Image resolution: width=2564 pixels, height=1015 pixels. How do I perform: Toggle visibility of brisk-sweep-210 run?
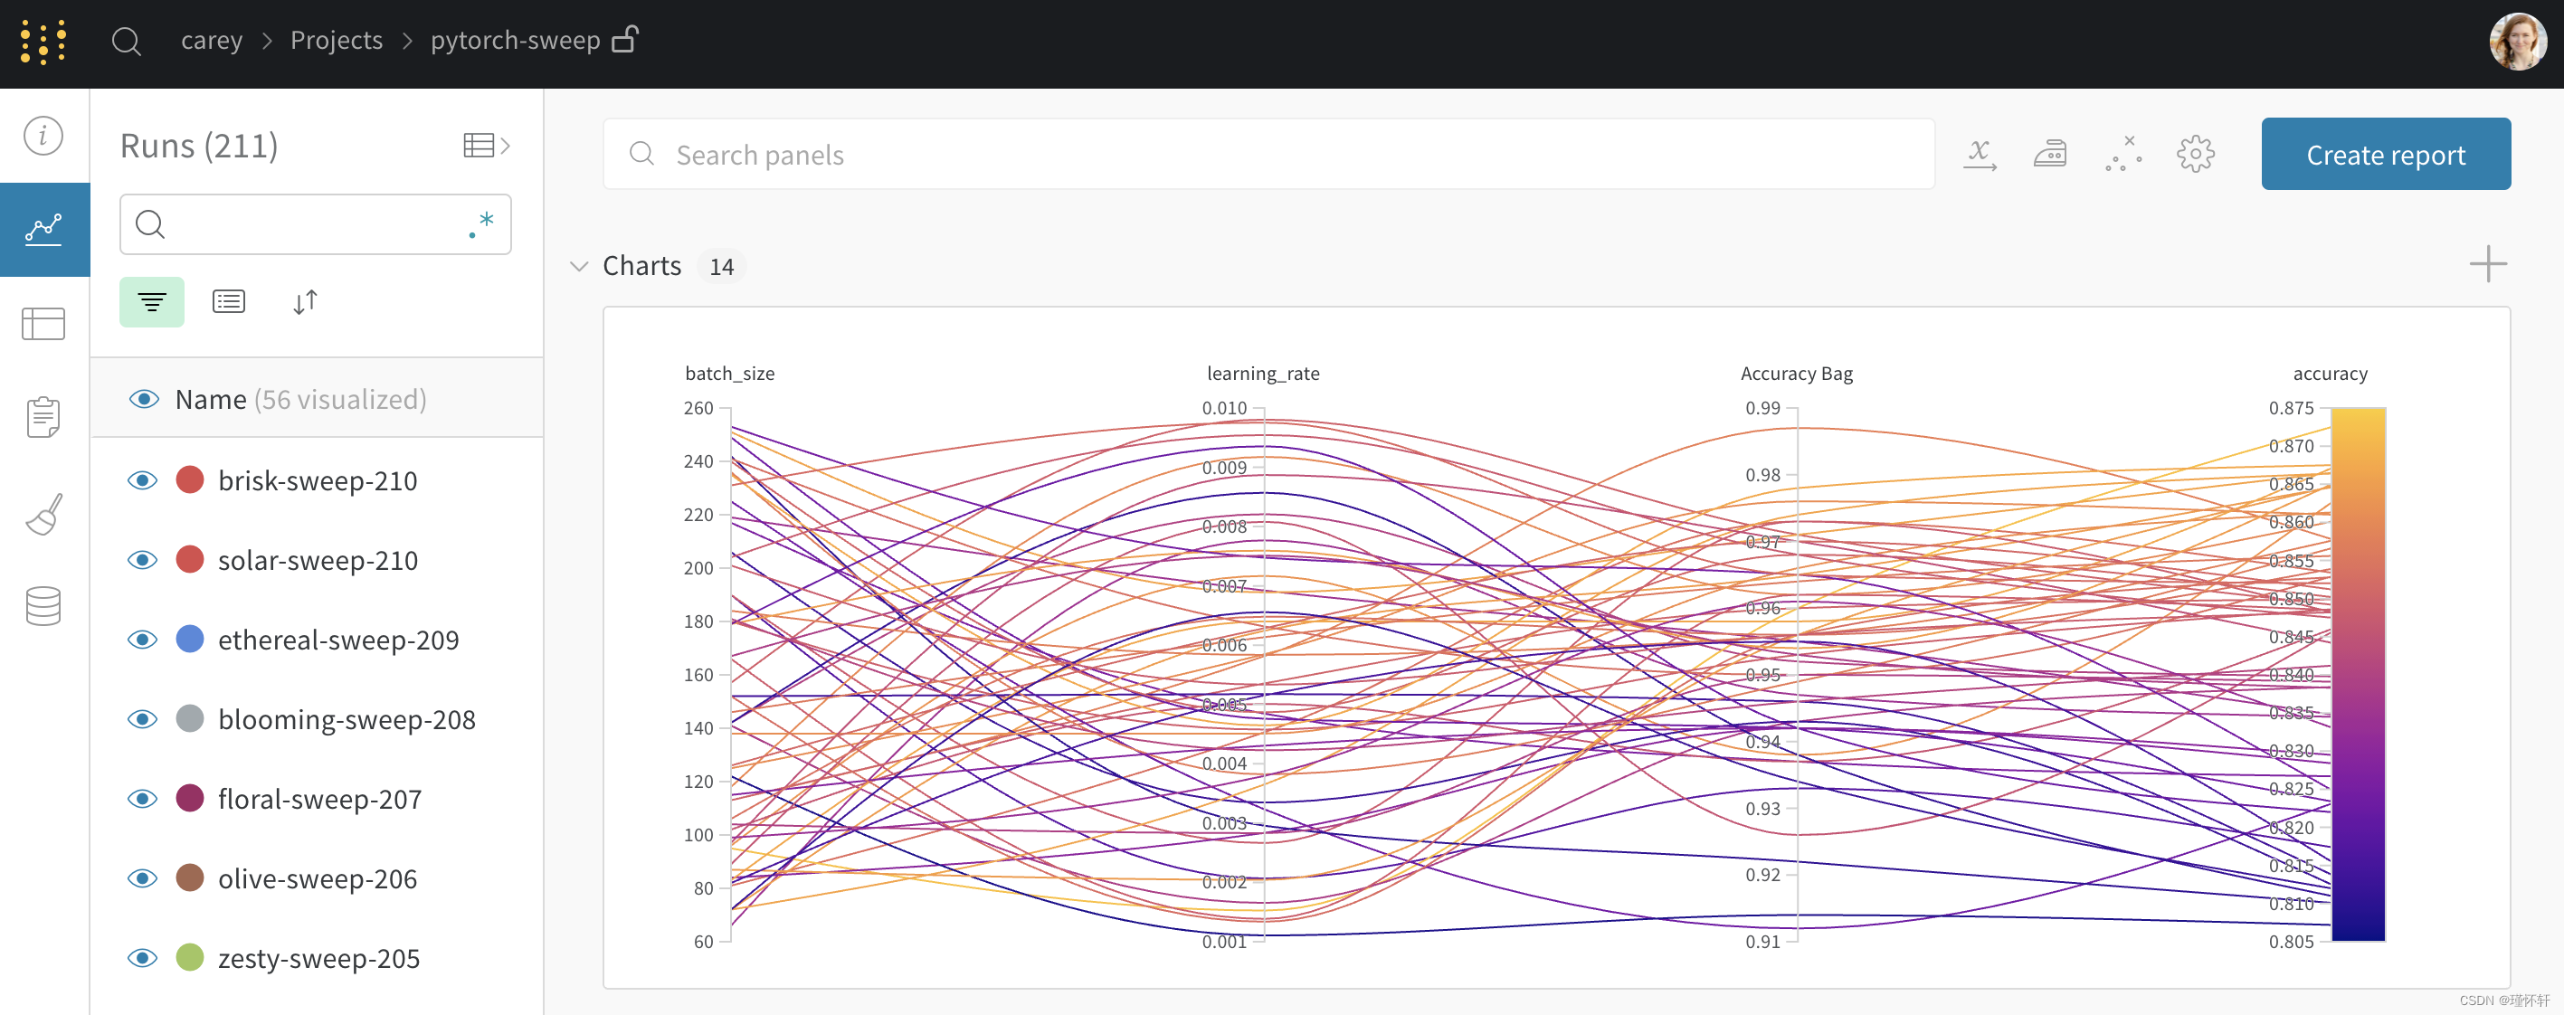tap(142, 480)
